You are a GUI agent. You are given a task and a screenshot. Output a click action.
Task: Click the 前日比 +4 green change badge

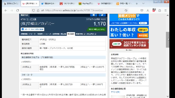[97, 29]
